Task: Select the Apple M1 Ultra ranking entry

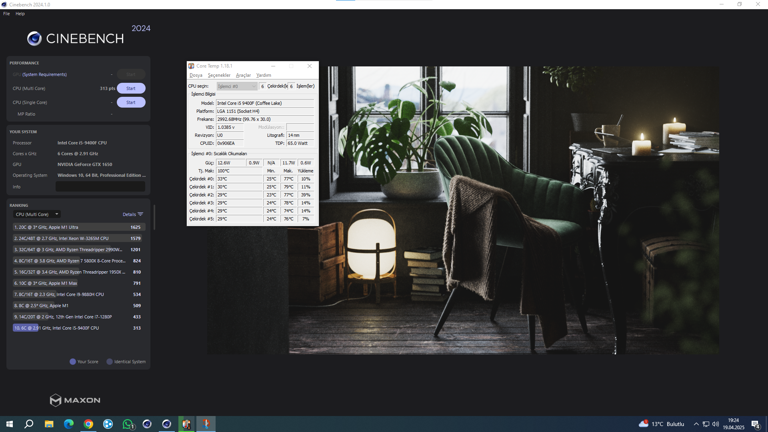Action: [78, 227]
